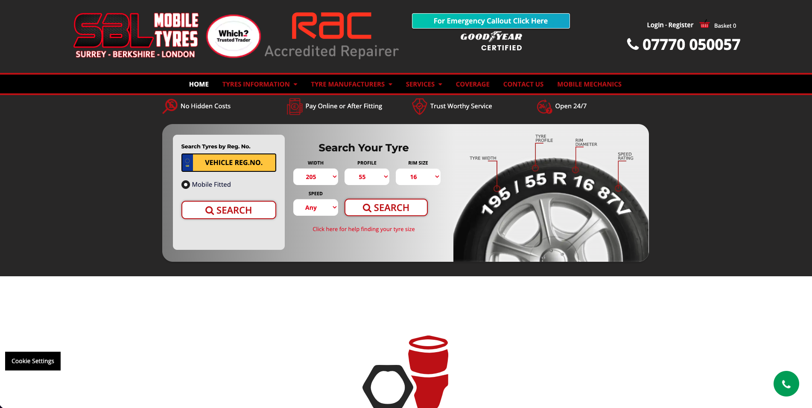The width and height of the screenshot is (812, 408).
Task: Open the Width dropdown showing 205
Action: 315,177
